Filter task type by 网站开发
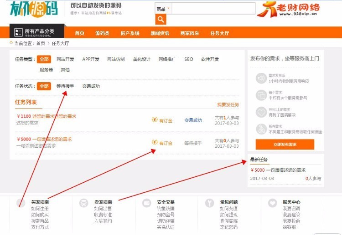 [65, 59]
